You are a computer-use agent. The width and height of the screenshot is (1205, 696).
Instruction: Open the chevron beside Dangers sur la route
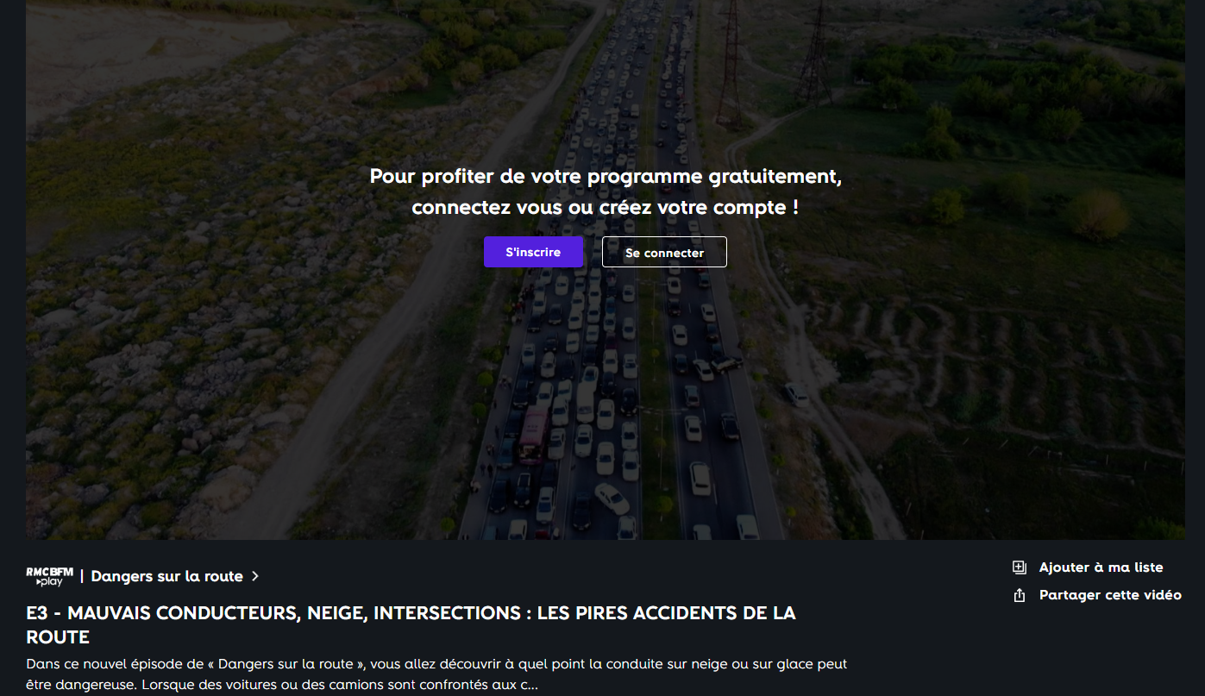tap(254, 576)
